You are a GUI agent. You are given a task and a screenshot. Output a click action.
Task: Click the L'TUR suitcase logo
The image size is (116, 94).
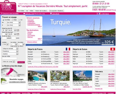[x=8, y=6]
